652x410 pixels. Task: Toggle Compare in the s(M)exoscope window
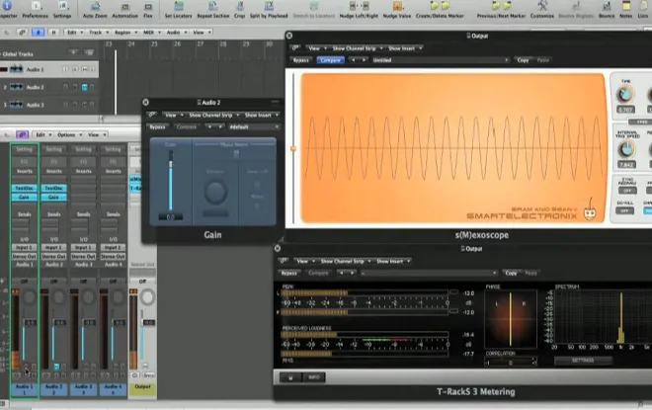(331, 60)
